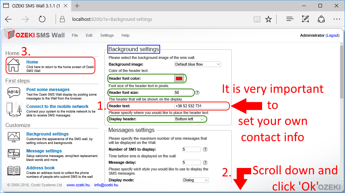The image size is (345, 193).
Task: Open Background settings sidebar link
Action: point(47,134)
